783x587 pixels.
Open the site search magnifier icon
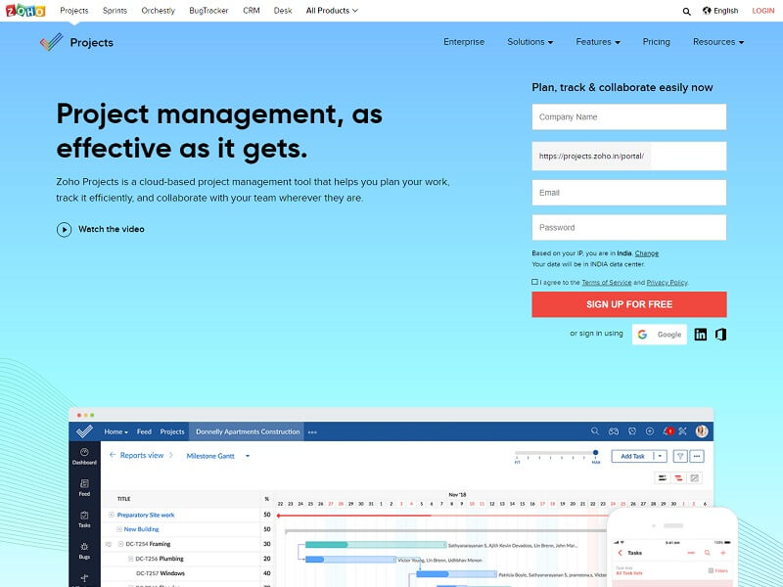pos(687,11)
